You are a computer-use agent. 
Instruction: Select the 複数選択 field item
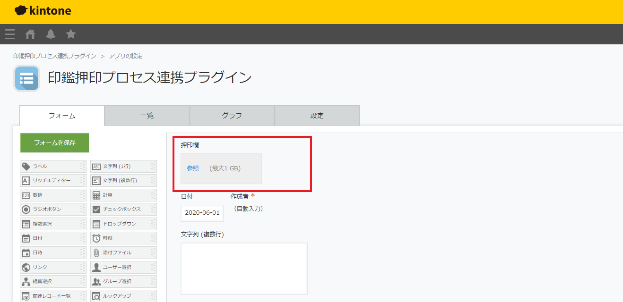click(53, 224)
